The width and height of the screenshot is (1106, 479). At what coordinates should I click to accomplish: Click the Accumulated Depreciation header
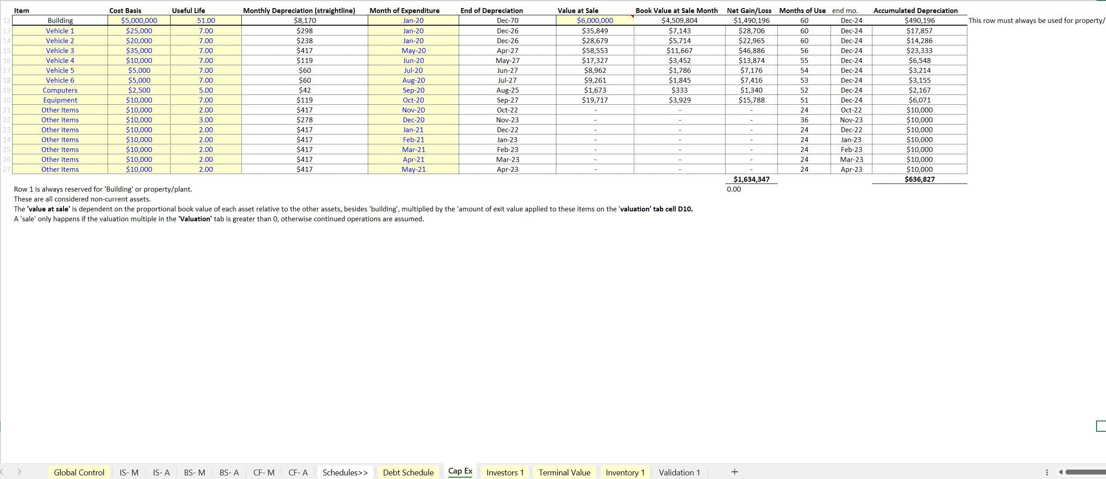pos(916,11)
